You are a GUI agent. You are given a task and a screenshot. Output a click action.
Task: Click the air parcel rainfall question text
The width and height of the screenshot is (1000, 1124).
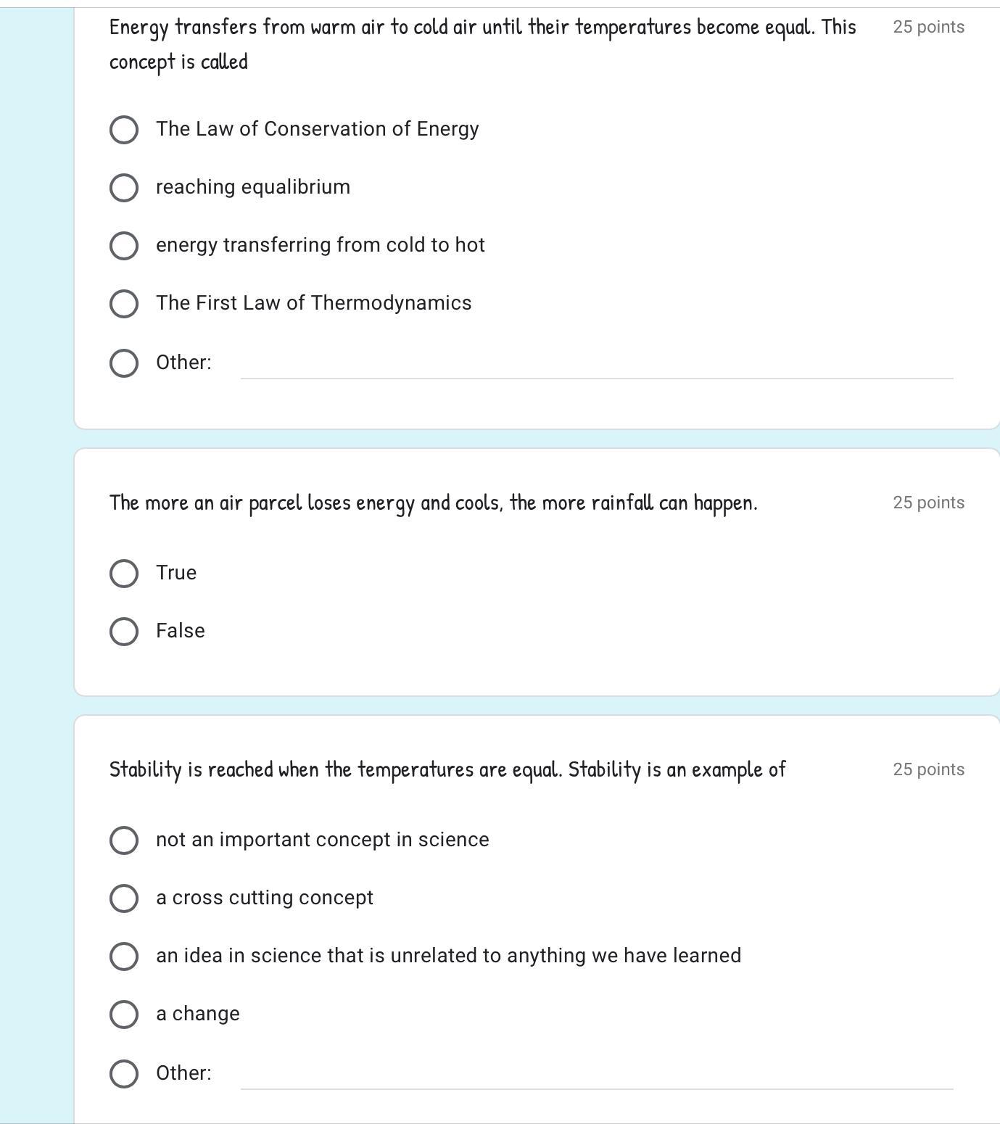coord(433,503)
